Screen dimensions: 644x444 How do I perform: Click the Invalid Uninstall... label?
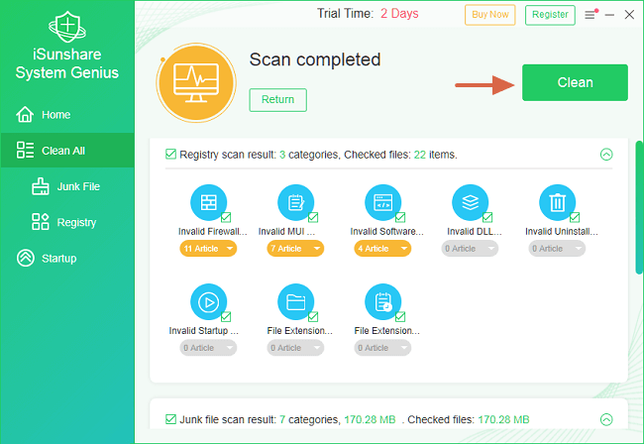point(562,232)
